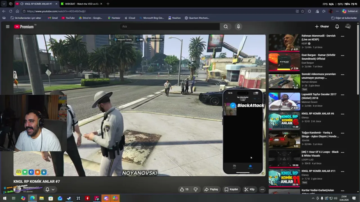The width and height of the screenshot is (360, 202).
Task: Open Microsoft Edge from the taskbar
Action: click(x=32, y=198)
